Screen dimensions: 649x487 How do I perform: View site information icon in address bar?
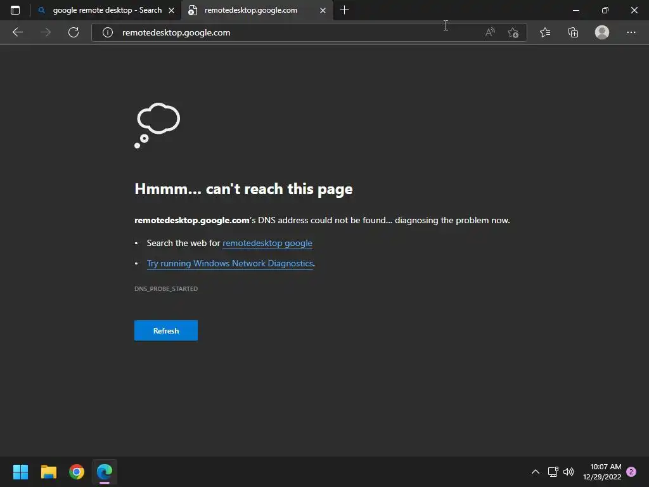coord(108,32)
